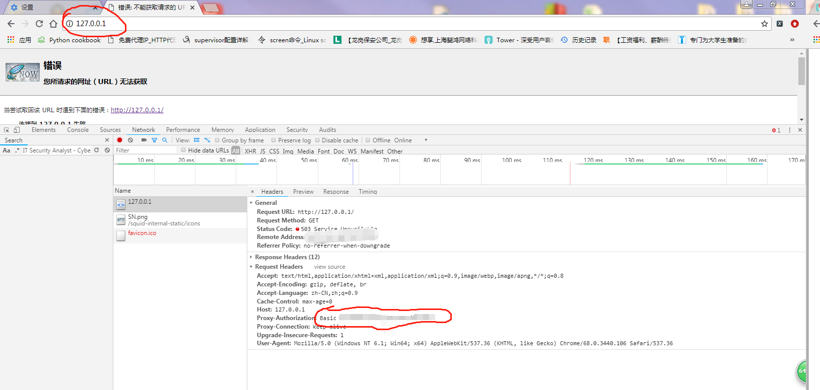Open the request Preview tab
Image resolution: width=820 pixels, height=390 pixels.
click(303, 192)
